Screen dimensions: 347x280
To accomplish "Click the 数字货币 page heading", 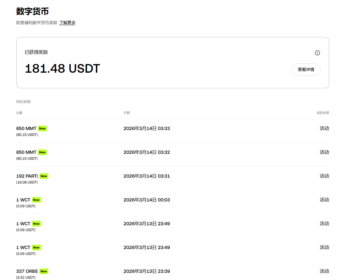I will [32, 11].
